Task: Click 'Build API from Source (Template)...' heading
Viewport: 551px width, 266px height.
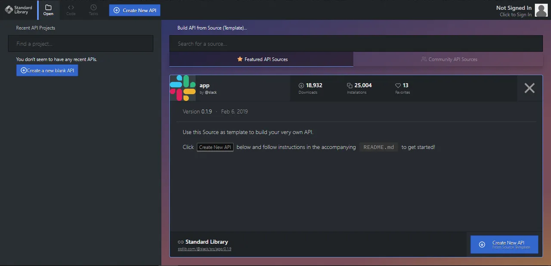Action: 212,28
